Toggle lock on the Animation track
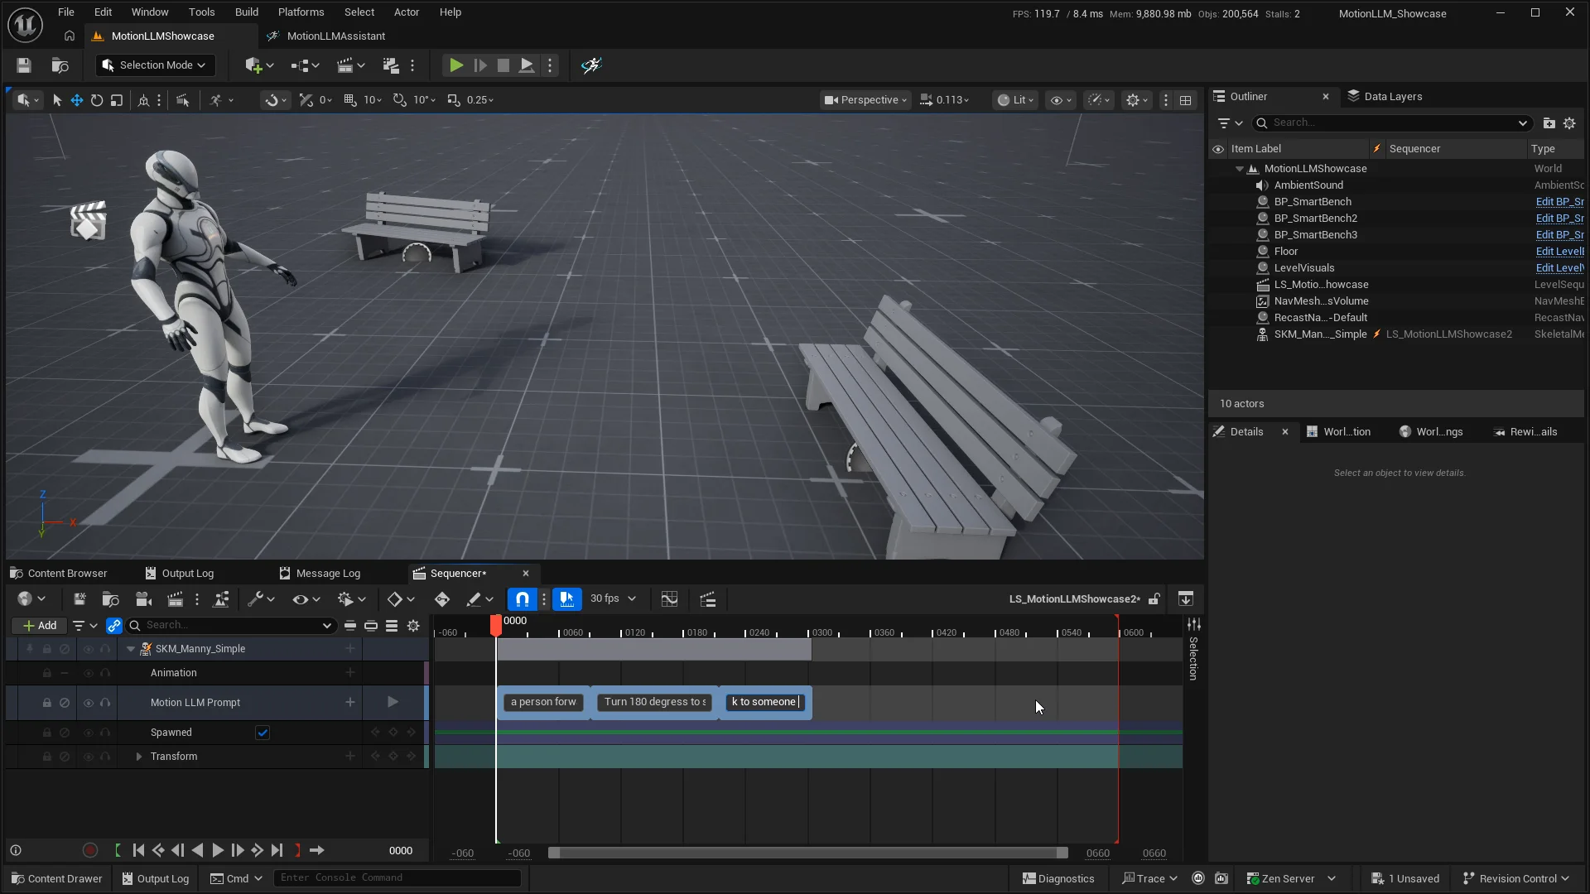Viewport: 1590px width, 894px height. point(47,673)
